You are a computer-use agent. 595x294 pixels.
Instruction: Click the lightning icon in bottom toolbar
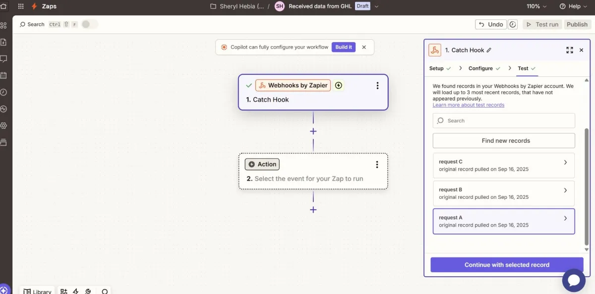[x=76, y=292]
